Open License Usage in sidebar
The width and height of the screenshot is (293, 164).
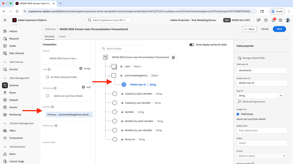pyautogui.click(x=16, y=161)
